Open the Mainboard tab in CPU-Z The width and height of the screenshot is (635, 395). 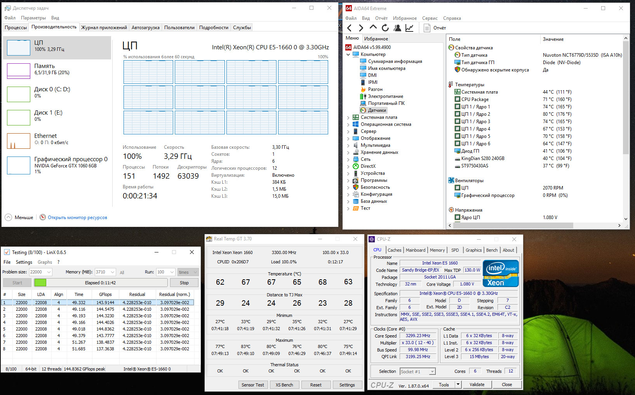pos(416,250)
